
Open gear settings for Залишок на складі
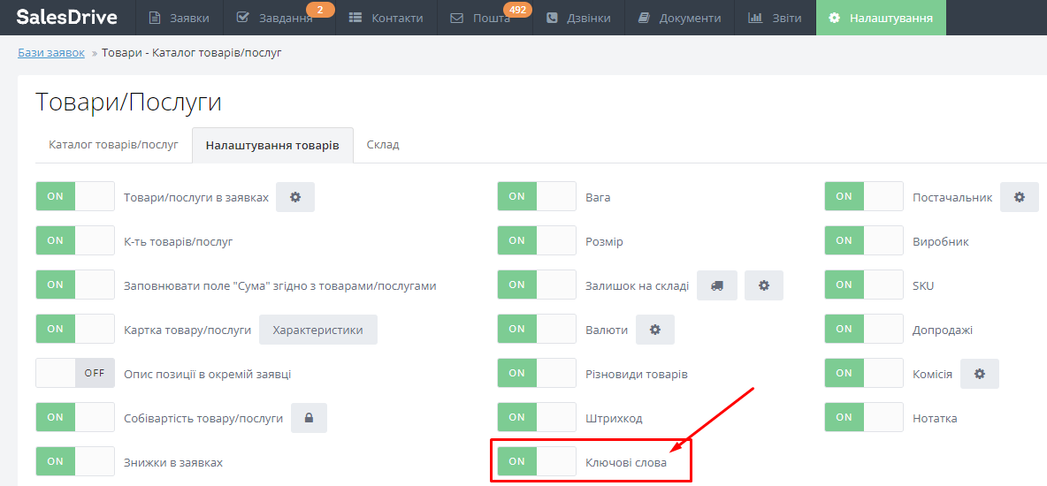click(x=764, y=285)
